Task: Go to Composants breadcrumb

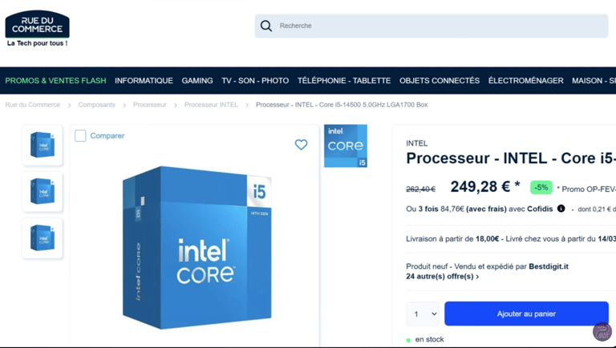Action: point(96,105)
